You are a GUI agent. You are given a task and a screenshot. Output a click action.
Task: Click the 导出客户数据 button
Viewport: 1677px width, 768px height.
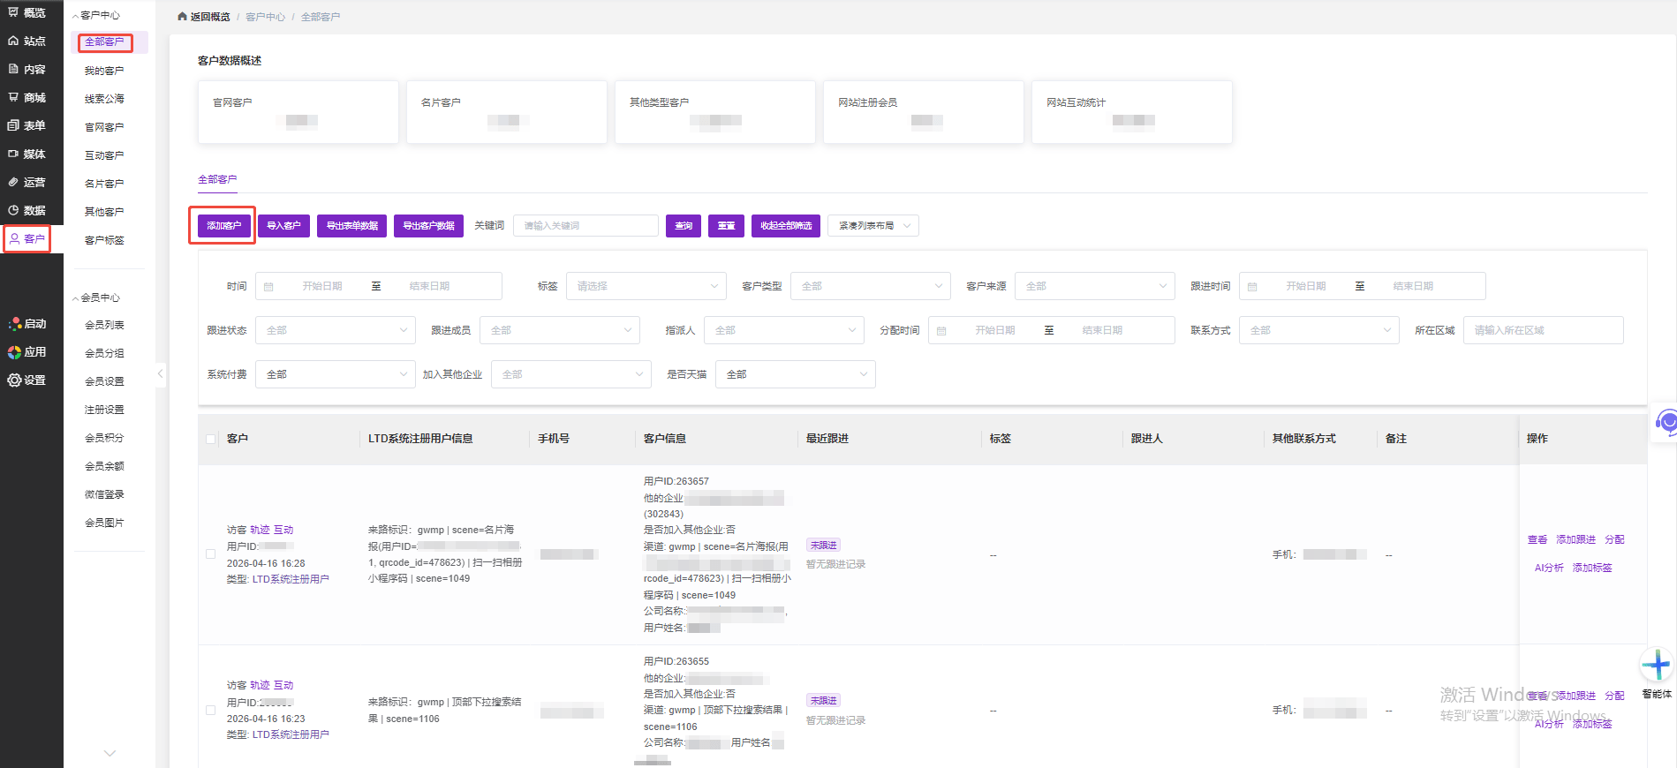(428, 226)
